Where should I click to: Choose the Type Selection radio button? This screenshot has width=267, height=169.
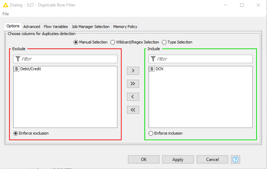tap(164, 42)
